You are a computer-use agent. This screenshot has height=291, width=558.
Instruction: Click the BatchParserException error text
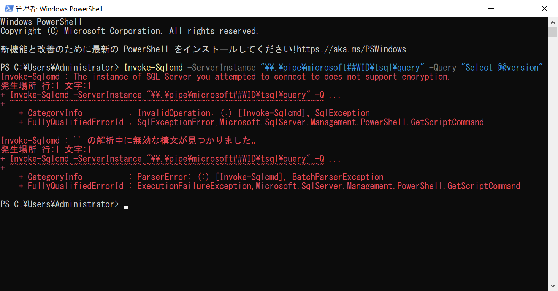[338, 177]
